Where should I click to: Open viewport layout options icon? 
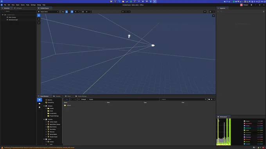[x=210, y=12]
